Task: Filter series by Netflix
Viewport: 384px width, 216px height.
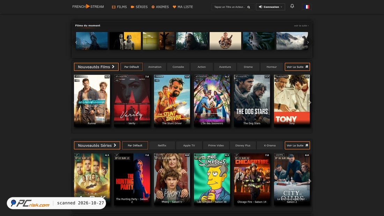Action: point(162,146)
